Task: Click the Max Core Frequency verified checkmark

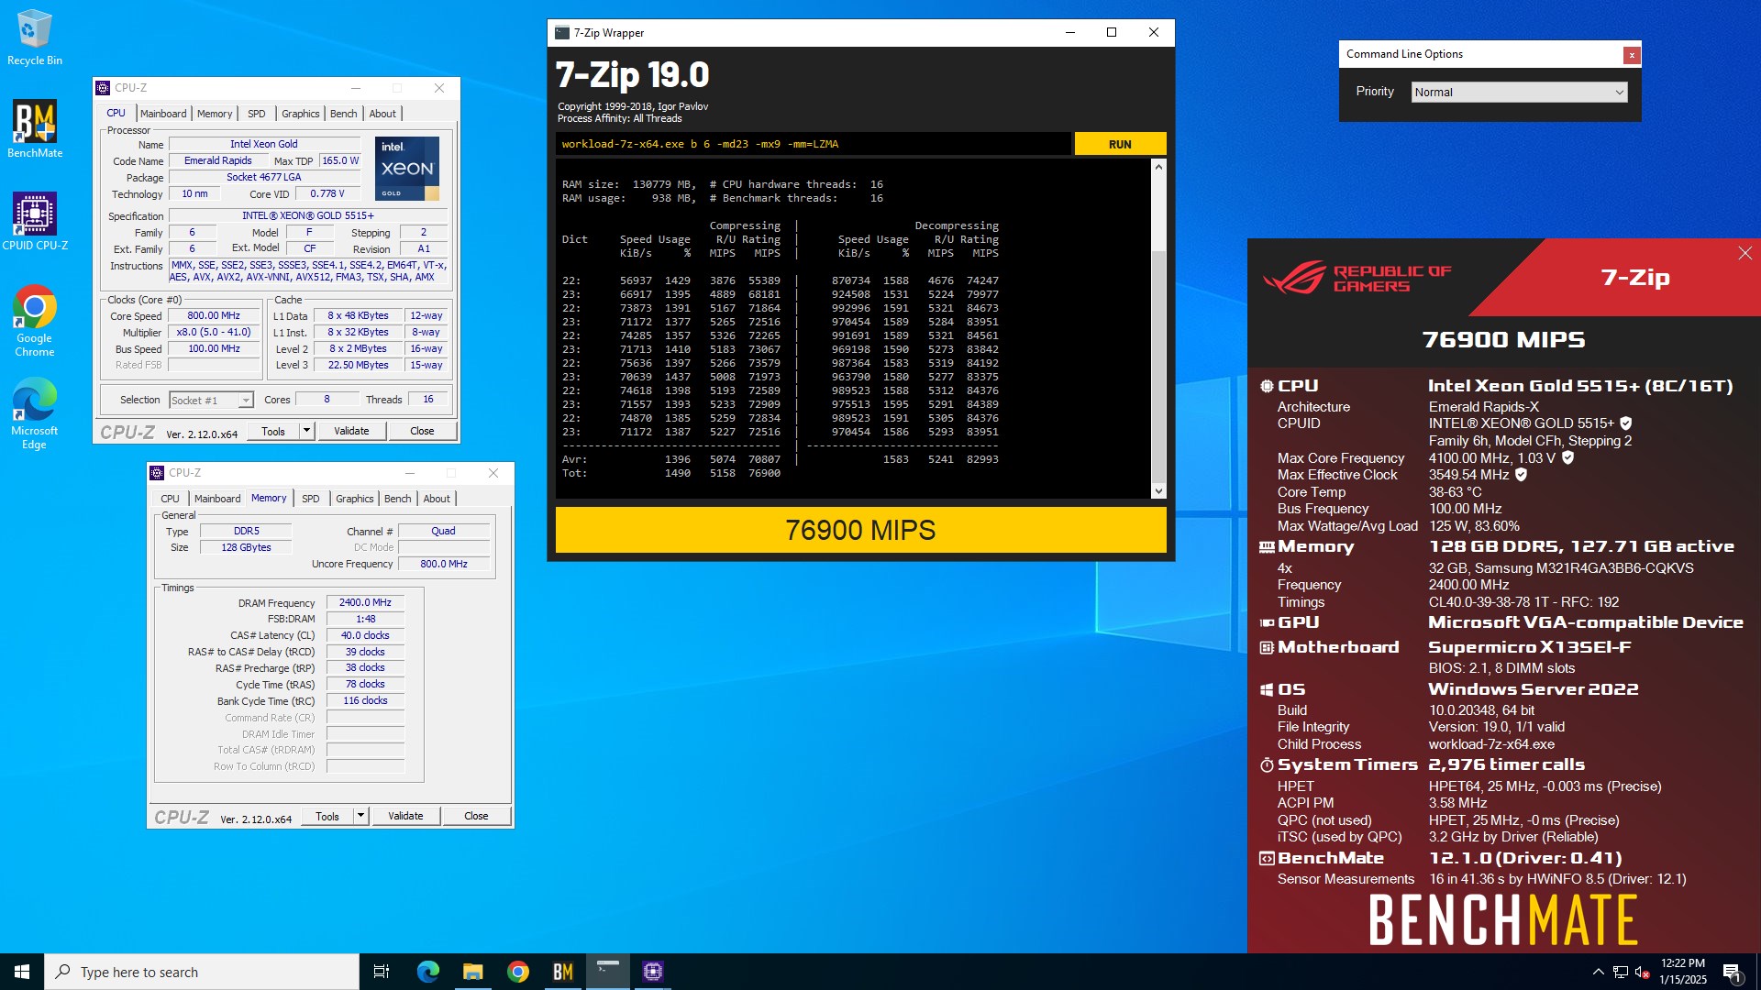Action: tap(1567, 457)
